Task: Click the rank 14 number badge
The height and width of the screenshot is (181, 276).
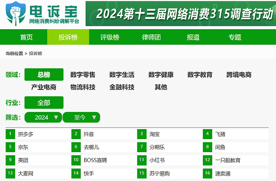Action: point(76,173)
